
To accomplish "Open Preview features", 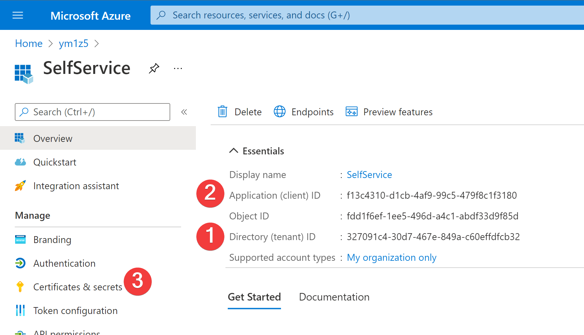I will pyautogui.click(x=389, y=112).
